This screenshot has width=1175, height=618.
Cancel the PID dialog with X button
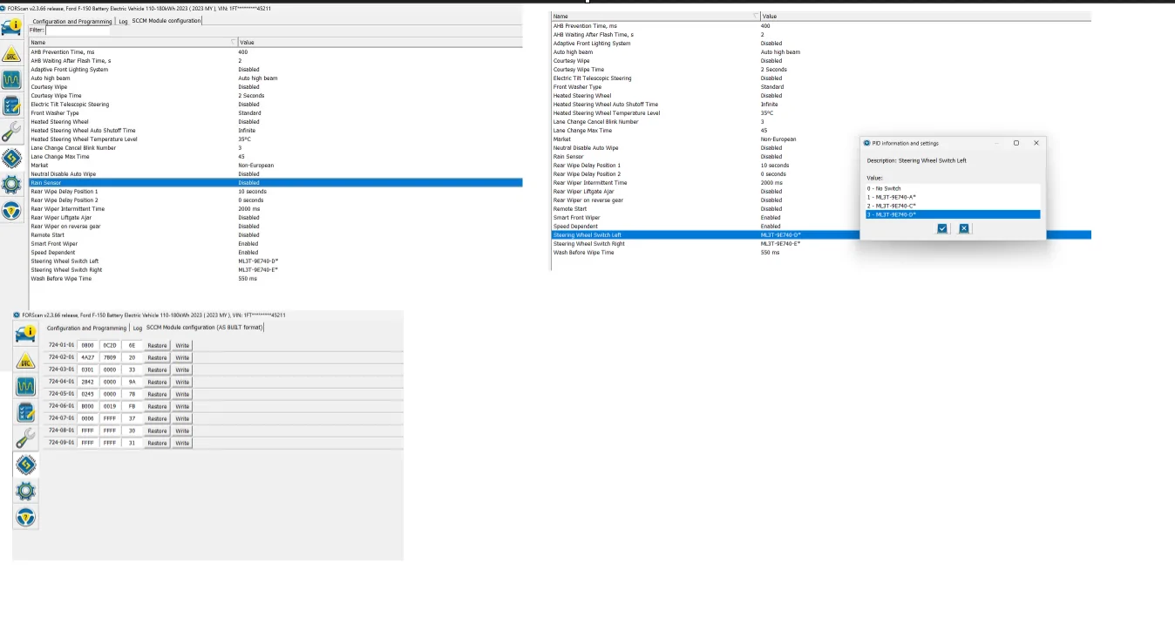(x=963, y=228)
